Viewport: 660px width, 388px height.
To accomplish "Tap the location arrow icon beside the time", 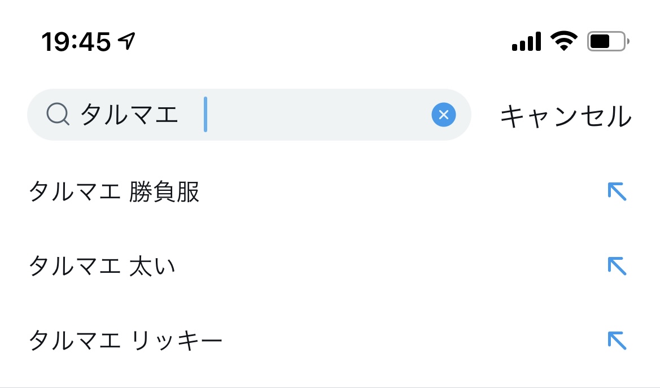I will tap(127, 41).
